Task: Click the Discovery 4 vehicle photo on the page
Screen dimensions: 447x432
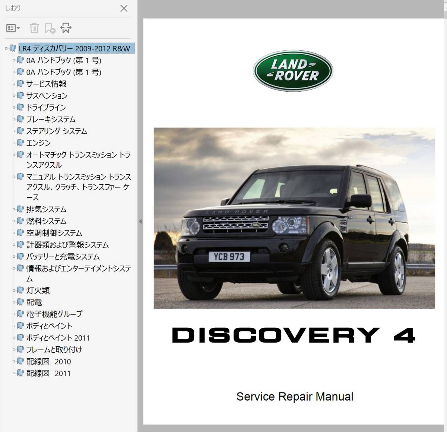Action: pyautogui.click(x=294, y=218)
